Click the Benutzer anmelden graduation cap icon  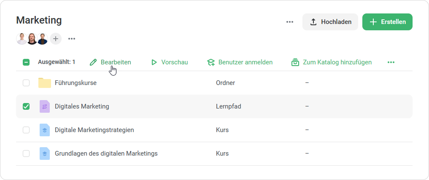pyautogui.click(x=211, y=62)
